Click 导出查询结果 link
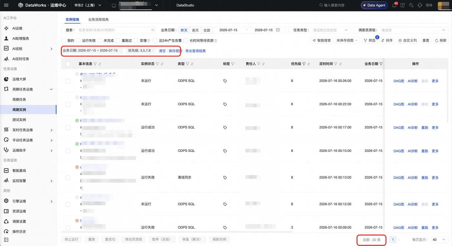452x246 pixels. (195, 51)
